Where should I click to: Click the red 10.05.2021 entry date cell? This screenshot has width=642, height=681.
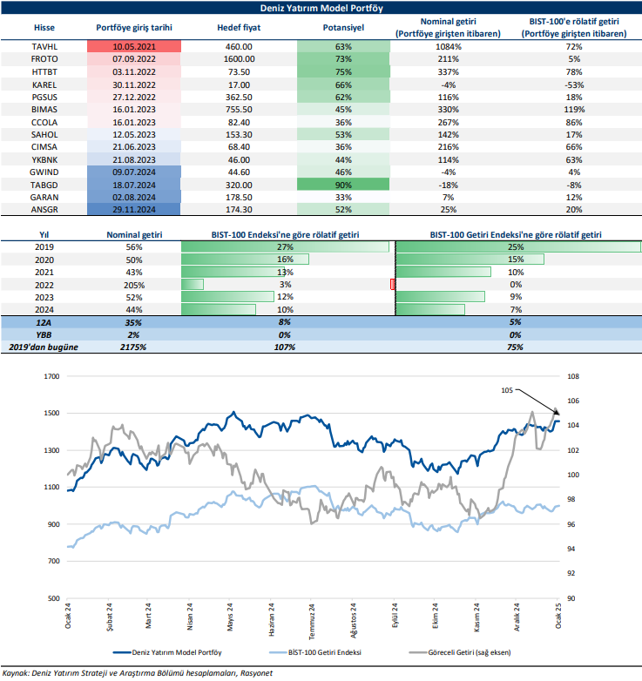(x=135, y=45)
